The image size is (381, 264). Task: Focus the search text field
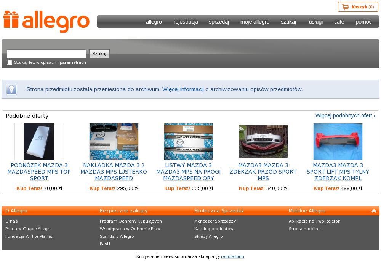[x=46, y=54]
